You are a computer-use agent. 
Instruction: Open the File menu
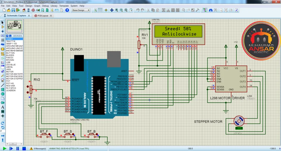(x=3, y=6)
